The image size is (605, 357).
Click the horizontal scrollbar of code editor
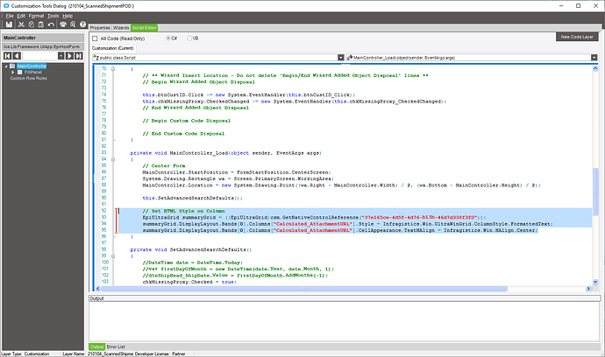[x=304, y=289]
